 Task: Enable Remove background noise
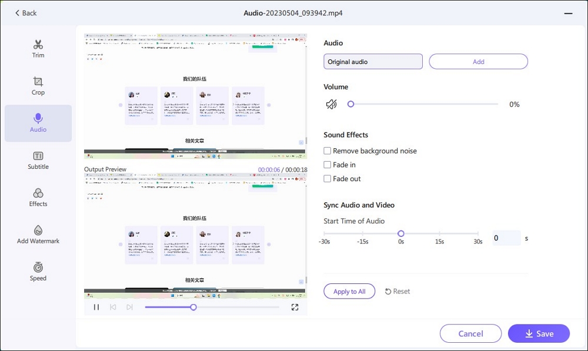(x=328, y=151)
